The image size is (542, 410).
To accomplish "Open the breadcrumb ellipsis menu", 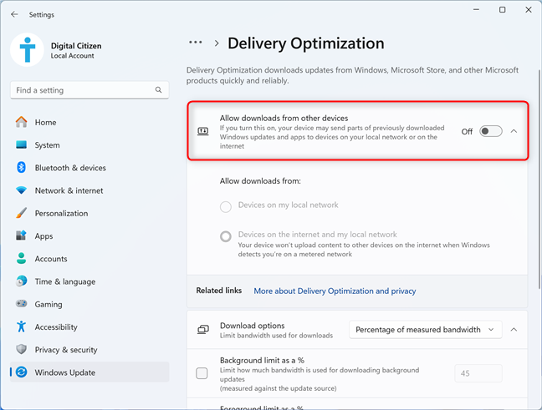I will point(195,43).
